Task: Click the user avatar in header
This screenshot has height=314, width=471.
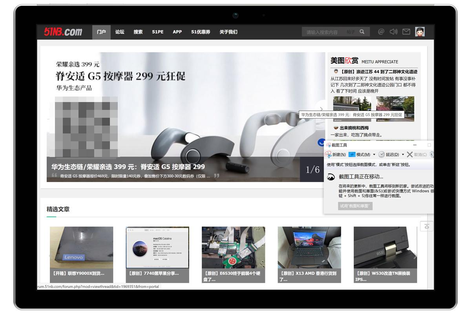Action: click(x=420, y=32)
